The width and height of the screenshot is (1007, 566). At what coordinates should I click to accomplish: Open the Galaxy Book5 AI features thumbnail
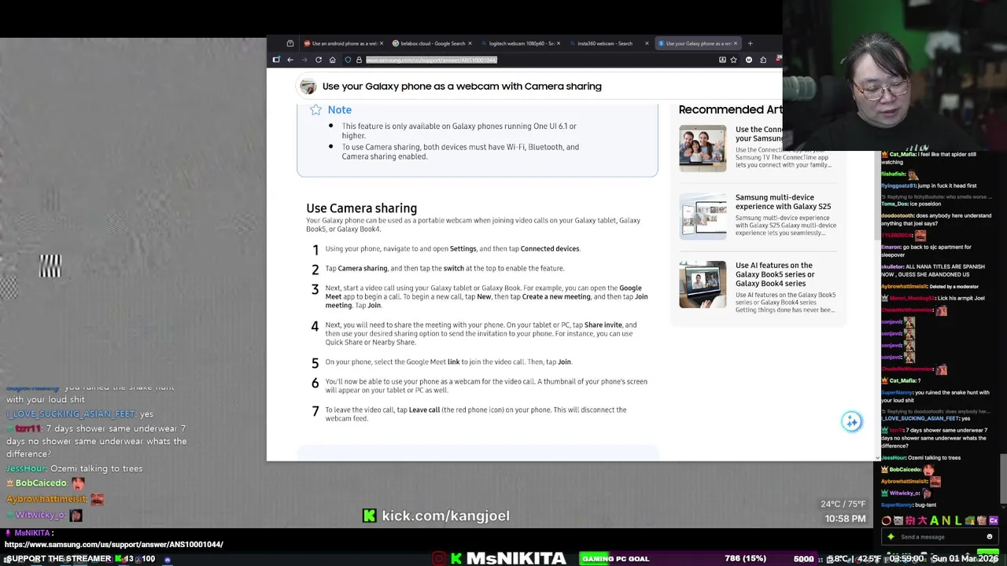click(703, 284)
